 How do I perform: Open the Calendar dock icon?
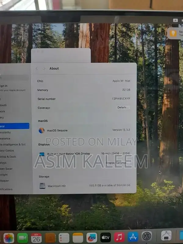coord(36,238)
